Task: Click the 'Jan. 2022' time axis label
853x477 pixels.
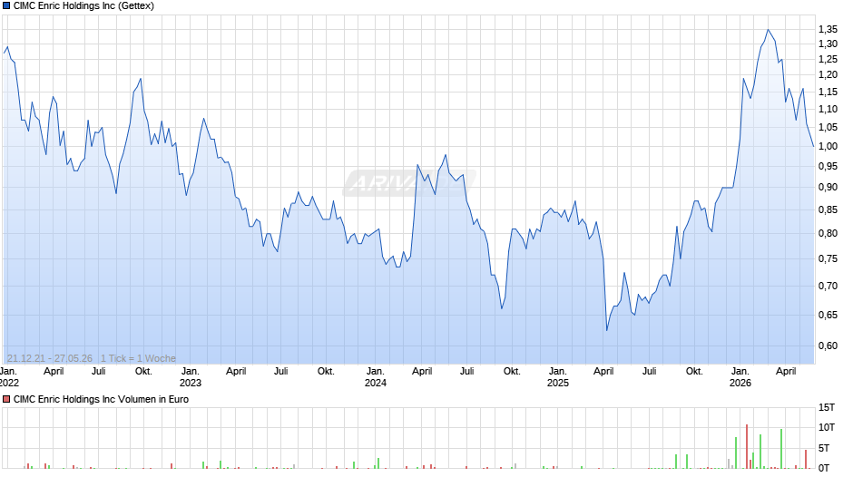Action: (x=9, y=377)
